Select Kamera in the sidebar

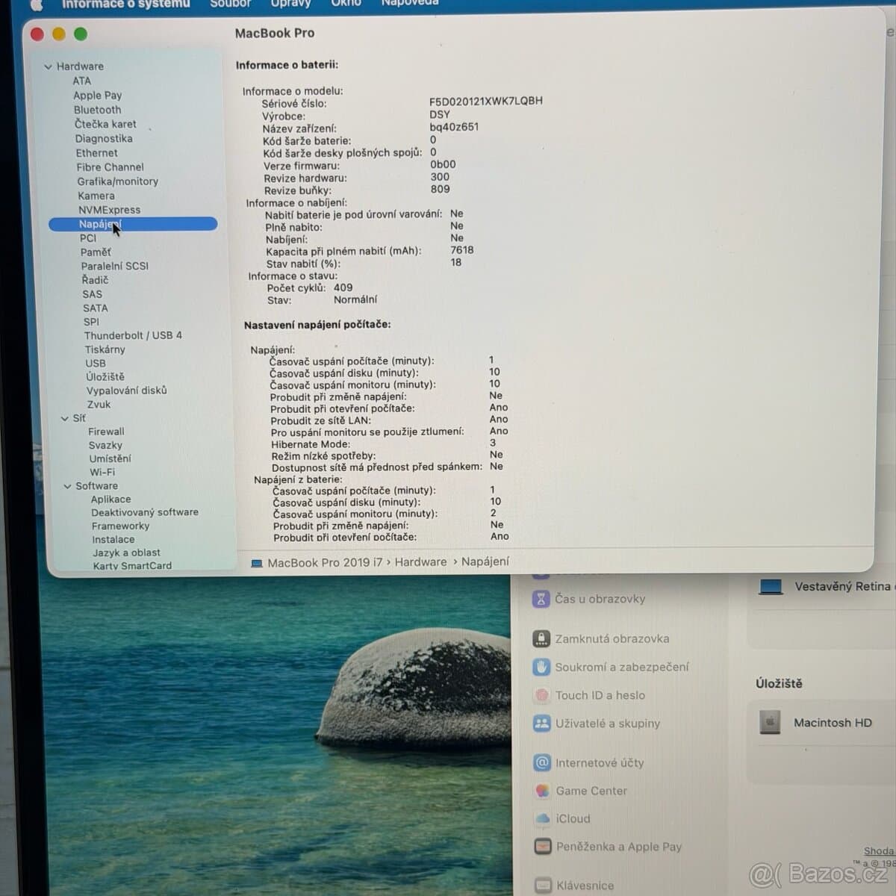pos(96,196)
